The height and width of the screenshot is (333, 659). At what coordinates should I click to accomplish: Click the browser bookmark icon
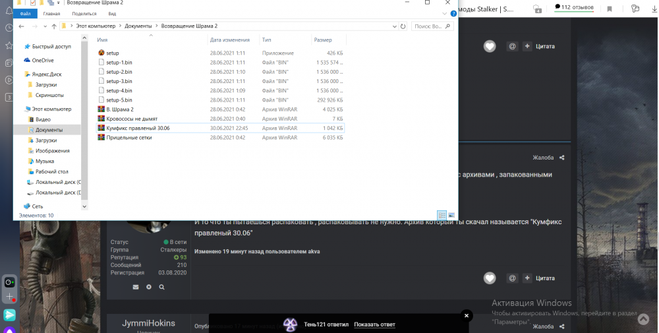(x=610, y=9)
